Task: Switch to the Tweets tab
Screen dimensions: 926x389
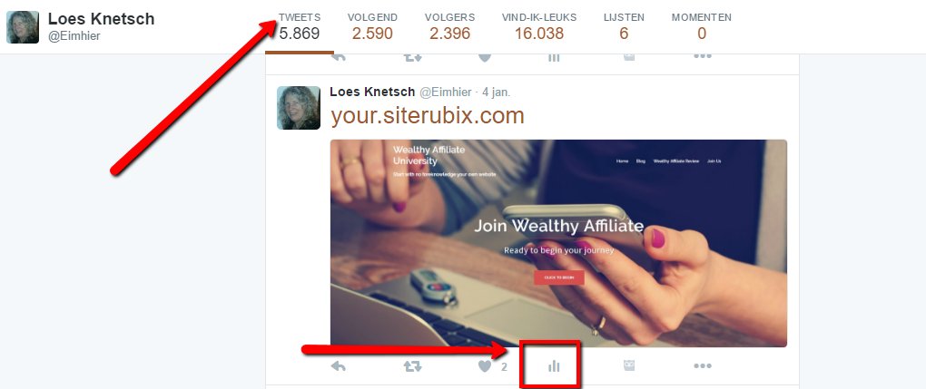Action: point(300,27)
